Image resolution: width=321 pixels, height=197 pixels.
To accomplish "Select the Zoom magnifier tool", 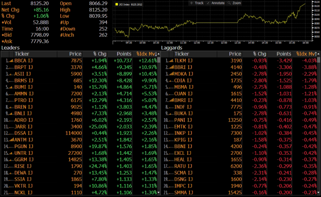I will (x=234, y=3).
